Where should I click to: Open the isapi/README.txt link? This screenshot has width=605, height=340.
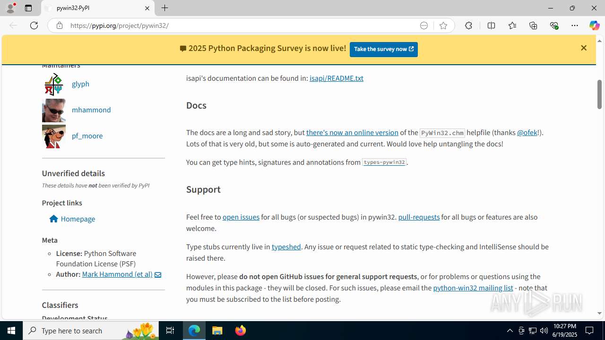pos(337,78)
